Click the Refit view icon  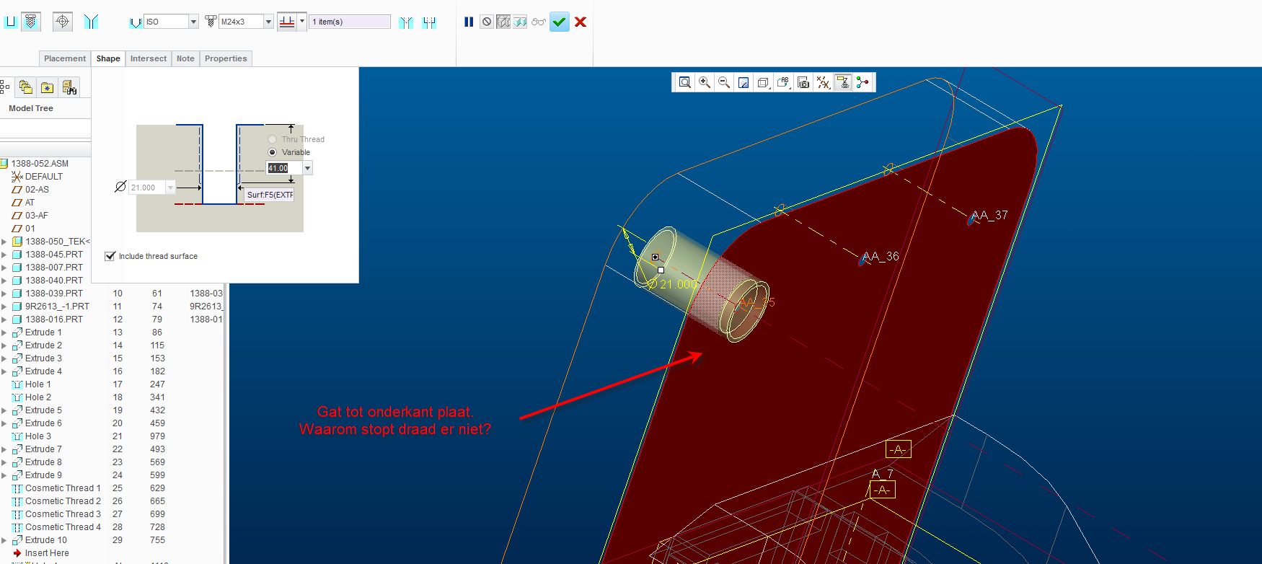(x=685, y=83)
